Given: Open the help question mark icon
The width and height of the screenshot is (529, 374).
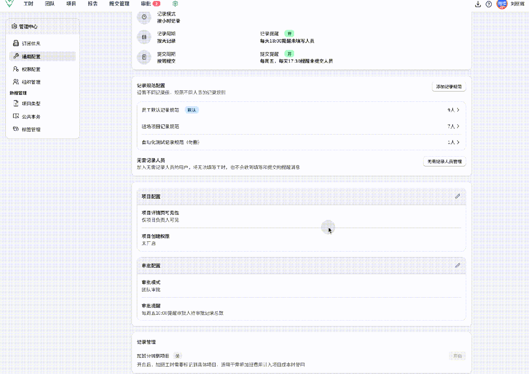Looking at the screenshot, I should coord(488,4).
